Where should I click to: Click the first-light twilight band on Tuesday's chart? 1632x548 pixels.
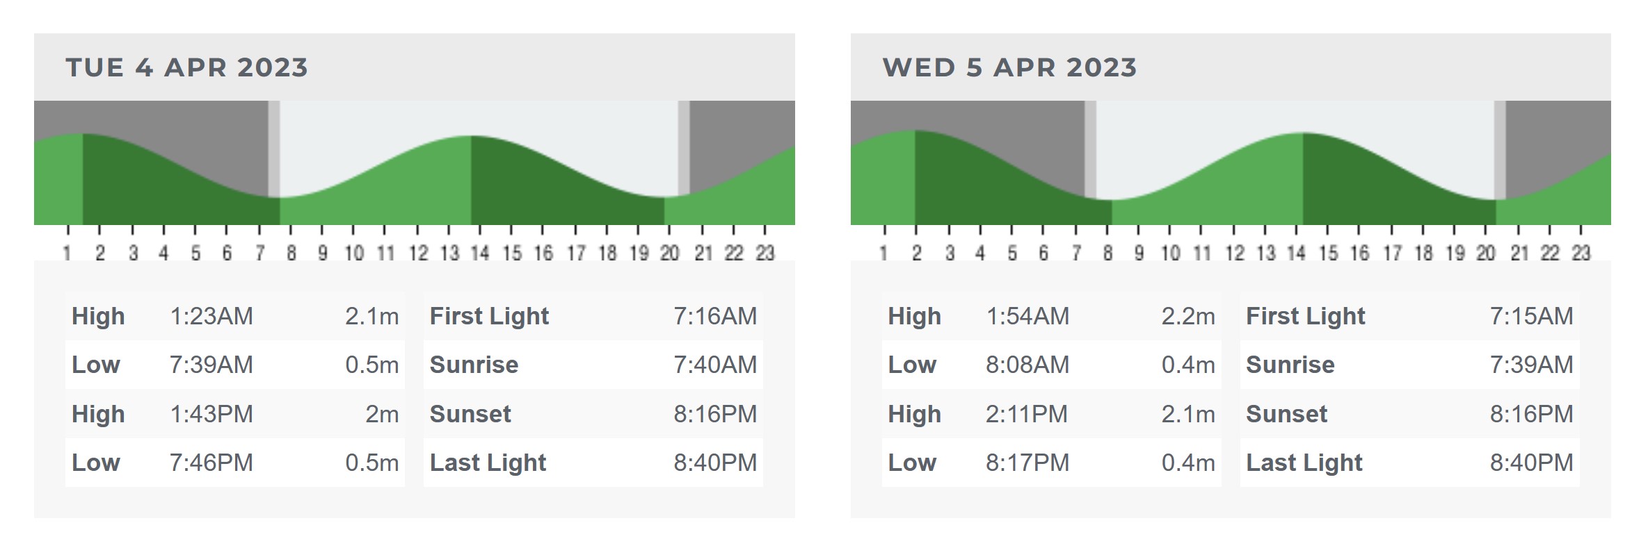click(x=274, y=149)
